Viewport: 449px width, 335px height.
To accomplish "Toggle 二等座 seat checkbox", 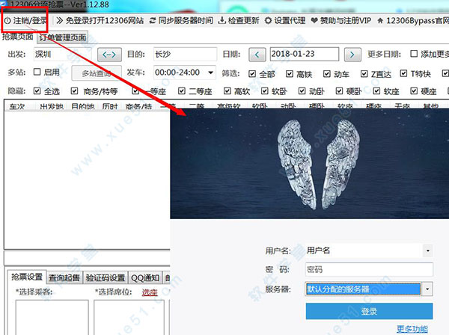I will [182, 91].
